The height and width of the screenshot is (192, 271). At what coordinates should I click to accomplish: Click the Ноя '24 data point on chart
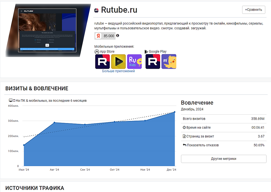[145, 121]
